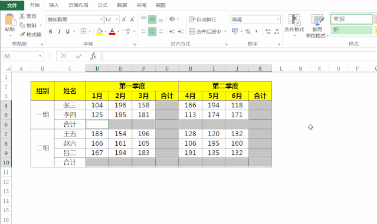Viewport: 377px width, 224px height.
Task: Click in the formula bar input
Action: (x=239, y=56)
